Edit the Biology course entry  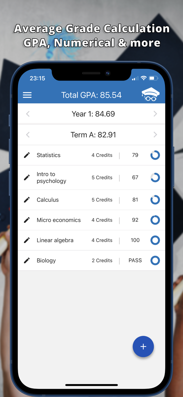coord(27,260)
